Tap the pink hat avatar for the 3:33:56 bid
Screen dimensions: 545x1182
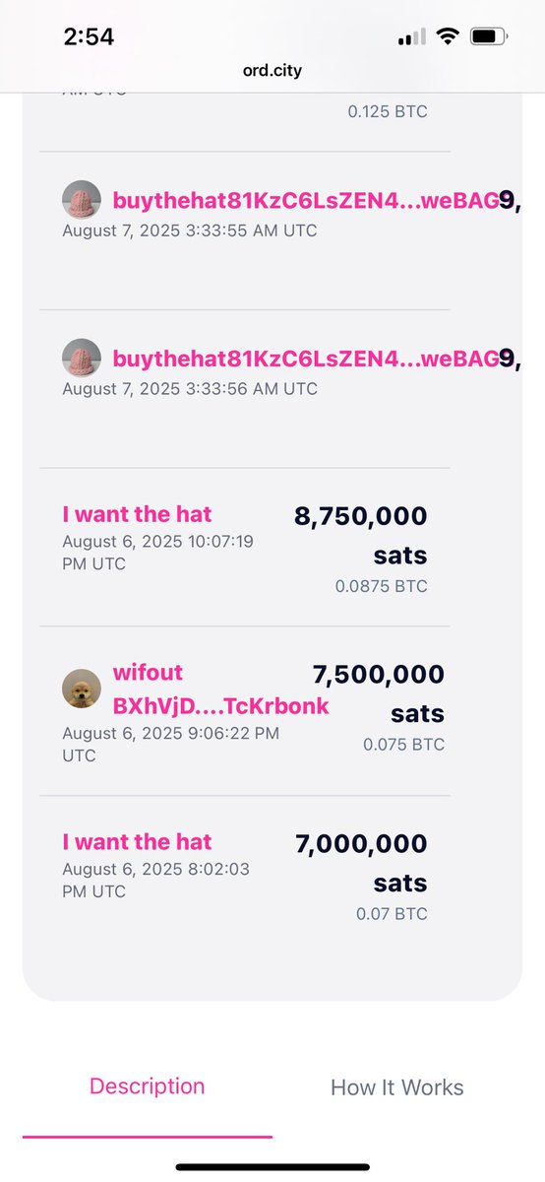click(x=82, y=358)
